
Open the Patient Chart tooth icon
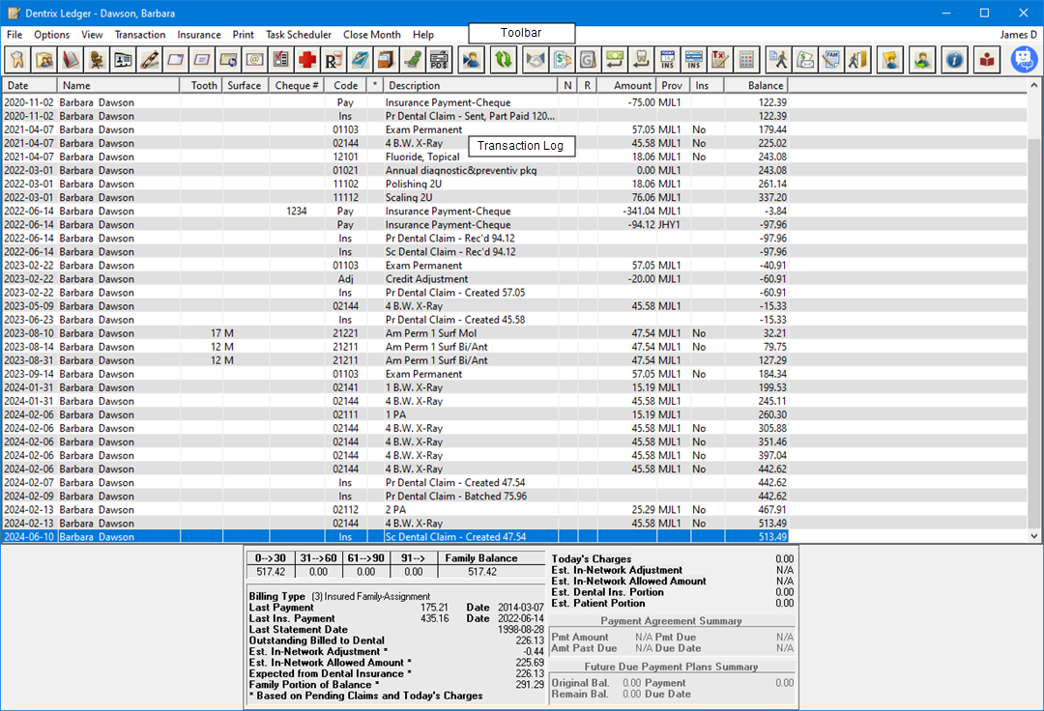17,60
